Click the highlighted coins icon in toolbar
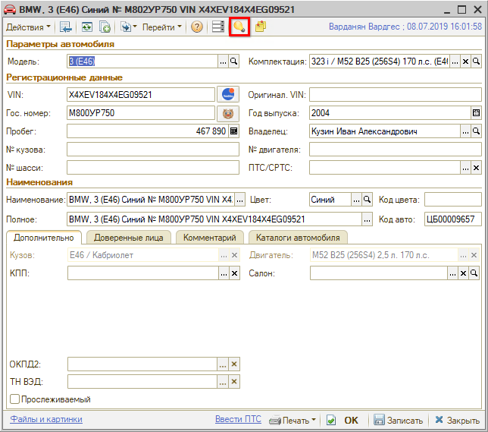The image size is (488, 432). click(x=239, y=27)
